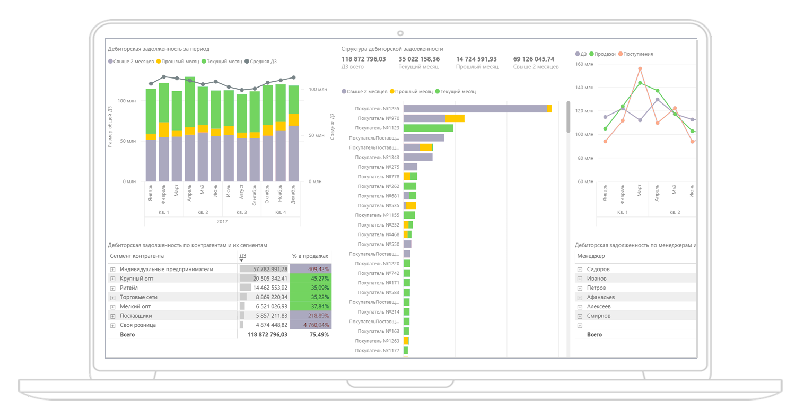Expand the Своя розница segment row
Viewport: 804px width, 417px height.
tap(113, 325)
